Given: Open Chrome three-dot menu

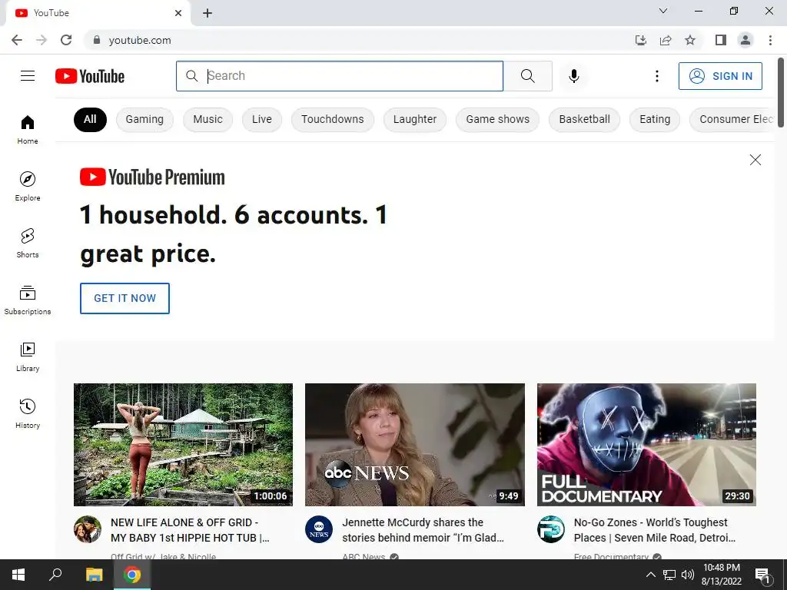Looking at the screenshot, I should pos(770,40).
